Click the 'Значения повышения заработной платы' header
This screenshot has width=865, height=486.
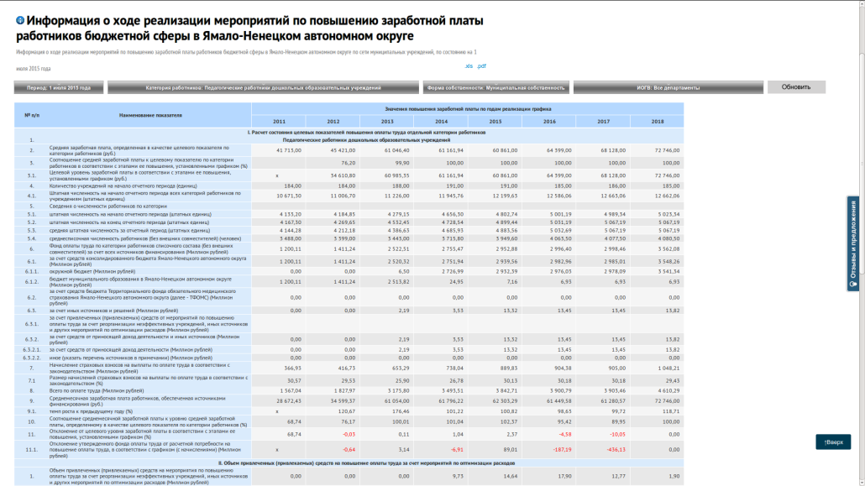point(468,109)
